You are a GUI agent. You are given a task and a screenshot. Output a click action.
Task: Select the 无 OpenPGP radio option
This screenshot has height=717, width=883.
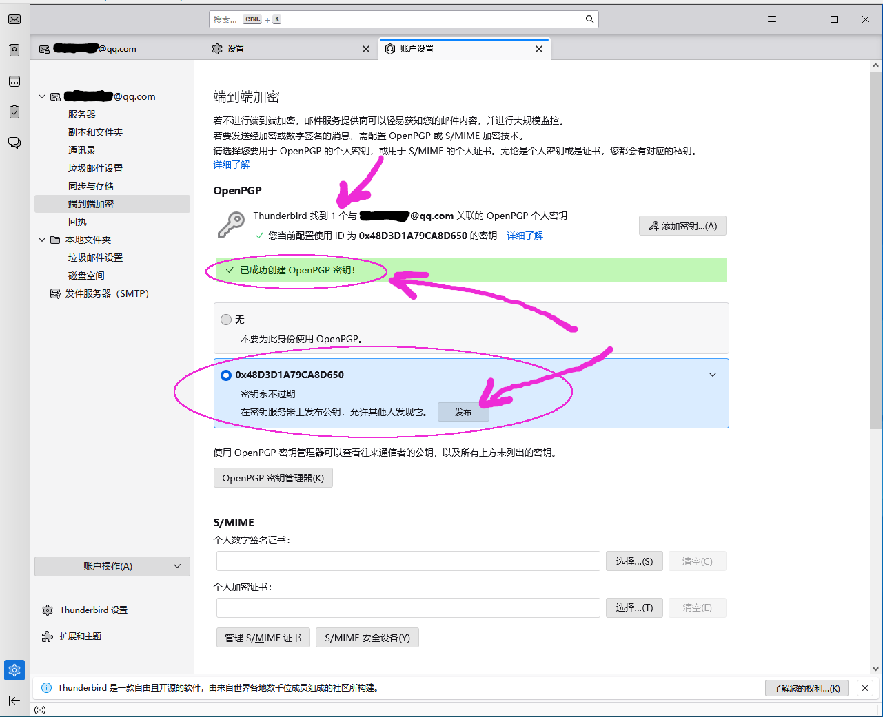[226, 320]
